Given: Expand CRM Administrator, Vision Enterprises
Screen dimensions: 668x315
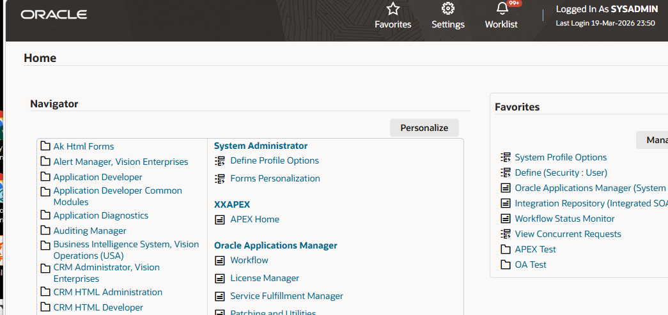Looking at the screenshot, I should [x=107, y=273].
